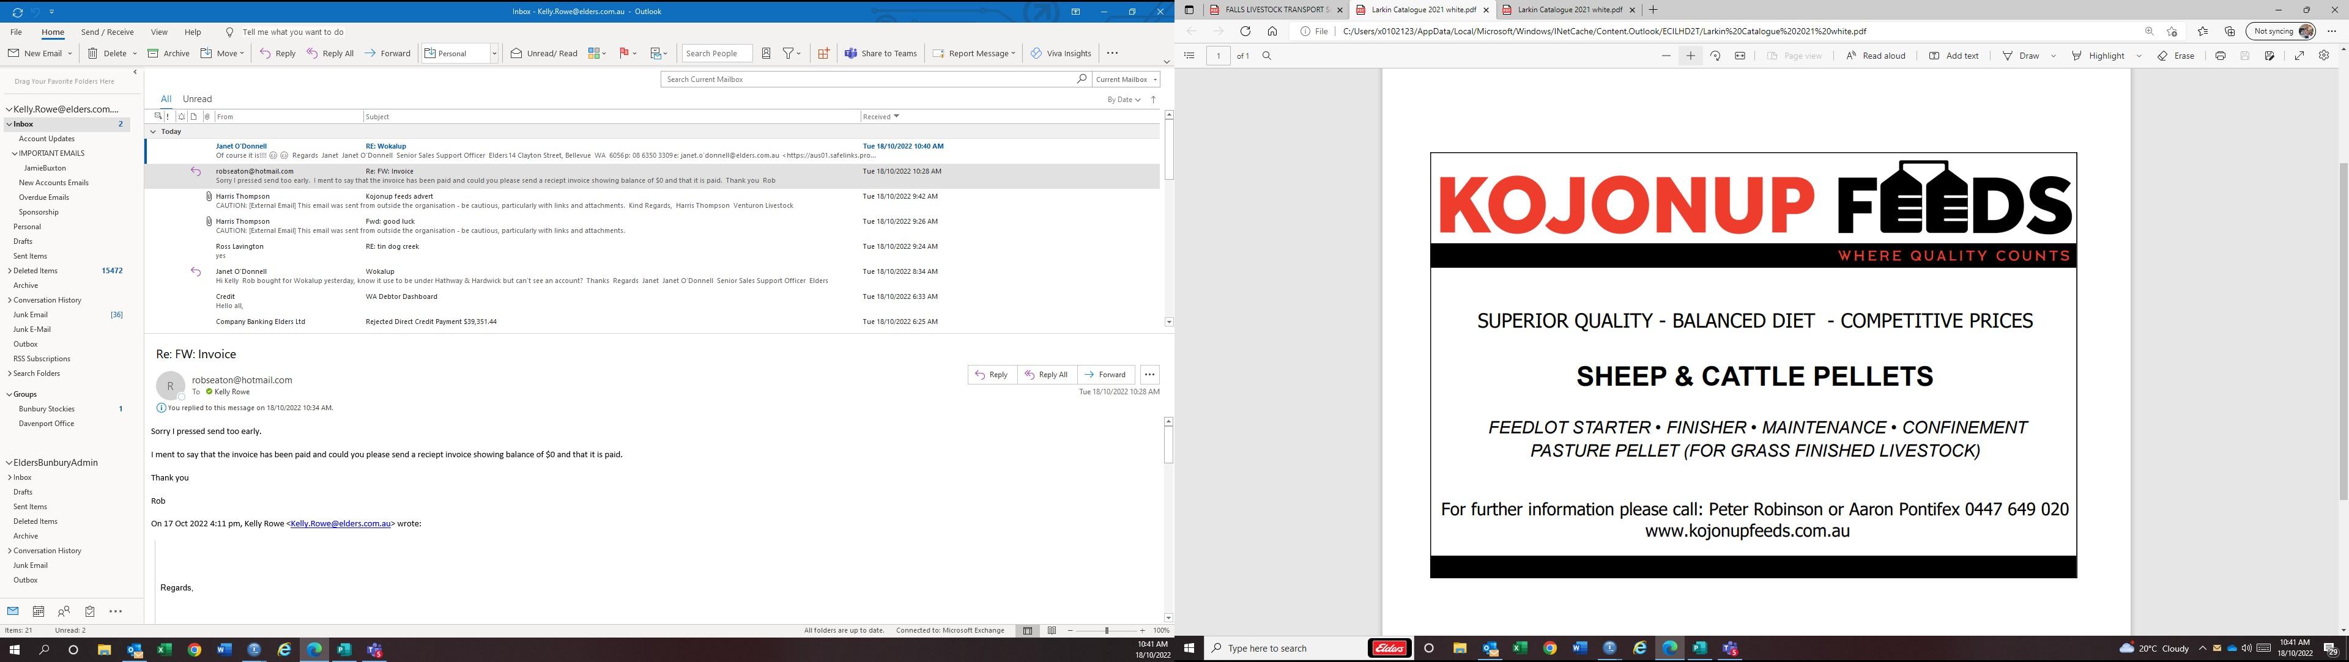The width and height of the screenshot is (2349, 662).
Task: Collapse the Today group header
Action: point(153,132)
